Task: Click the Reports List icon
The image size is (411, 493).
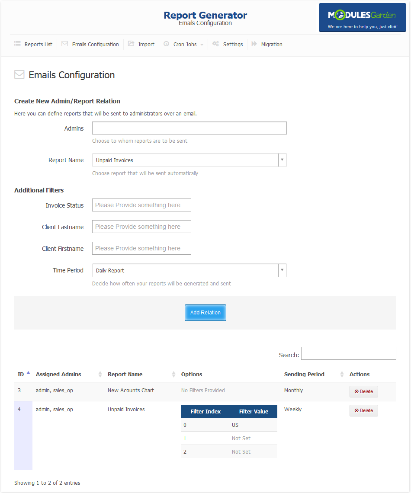Action: [17, 44]
